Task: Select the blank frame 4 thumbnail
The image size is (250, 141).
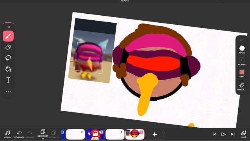Action: point(115,134)
